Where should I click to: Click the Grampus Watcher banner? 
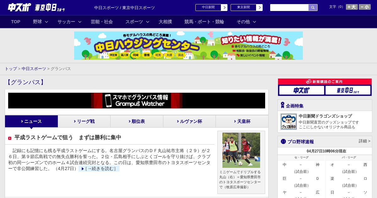[x=137, y=101]
